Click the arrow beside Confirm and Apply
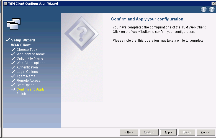Viewport: 216px width, 138px height. (13, 89)
